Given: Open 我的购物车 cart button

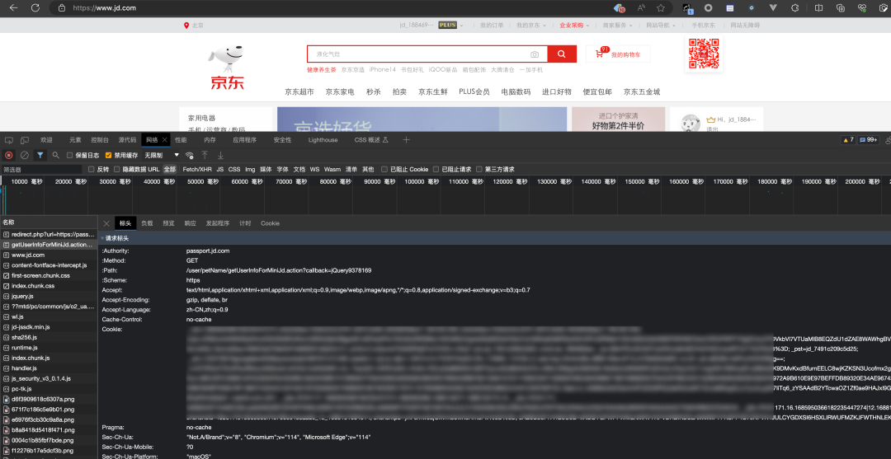Looking at the screenshot, I should pyautogui.click(x=618, y=54).
